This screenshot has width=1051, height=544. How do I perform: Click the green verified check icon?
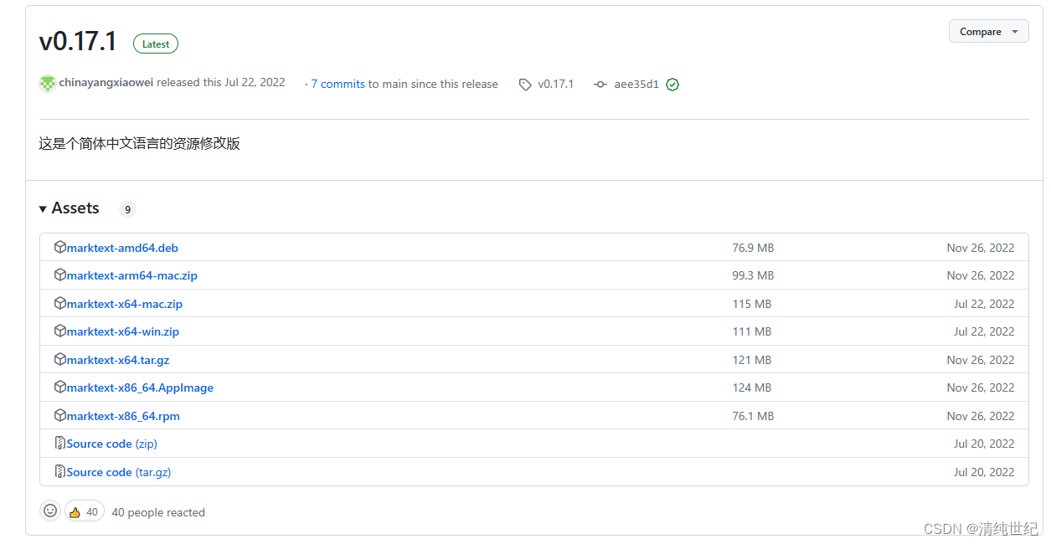click(672, 85)
